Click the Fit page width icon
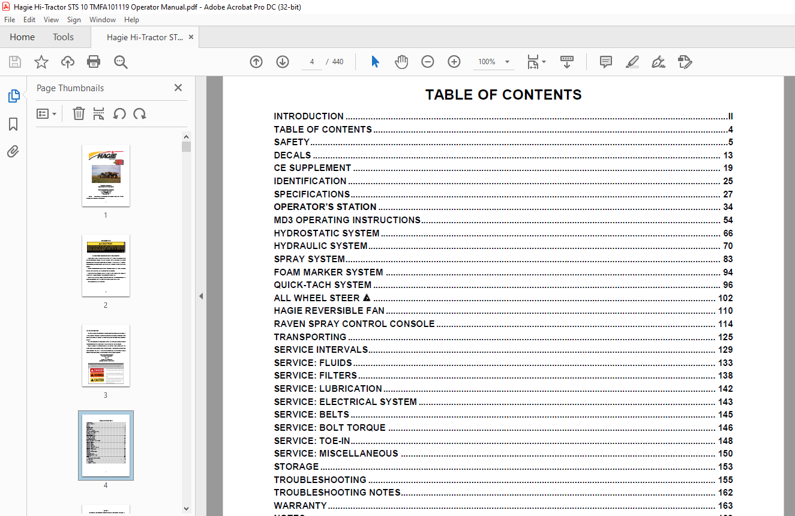The image size is (795, 516). [x=533, y=62]
